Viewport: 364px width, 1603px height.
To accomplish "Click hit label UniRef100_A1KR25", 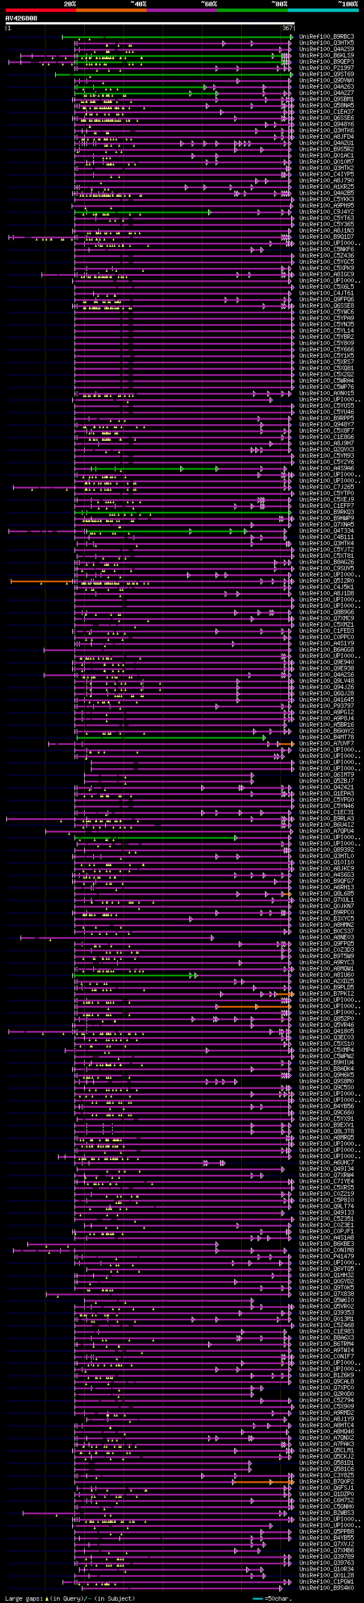I will (326, 187).
